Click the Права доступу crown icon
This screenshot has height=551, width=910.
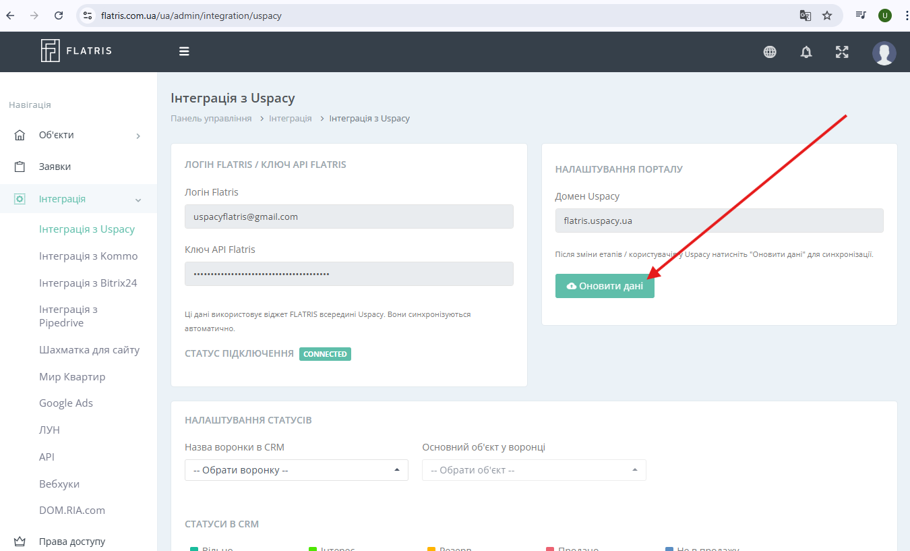20,542
